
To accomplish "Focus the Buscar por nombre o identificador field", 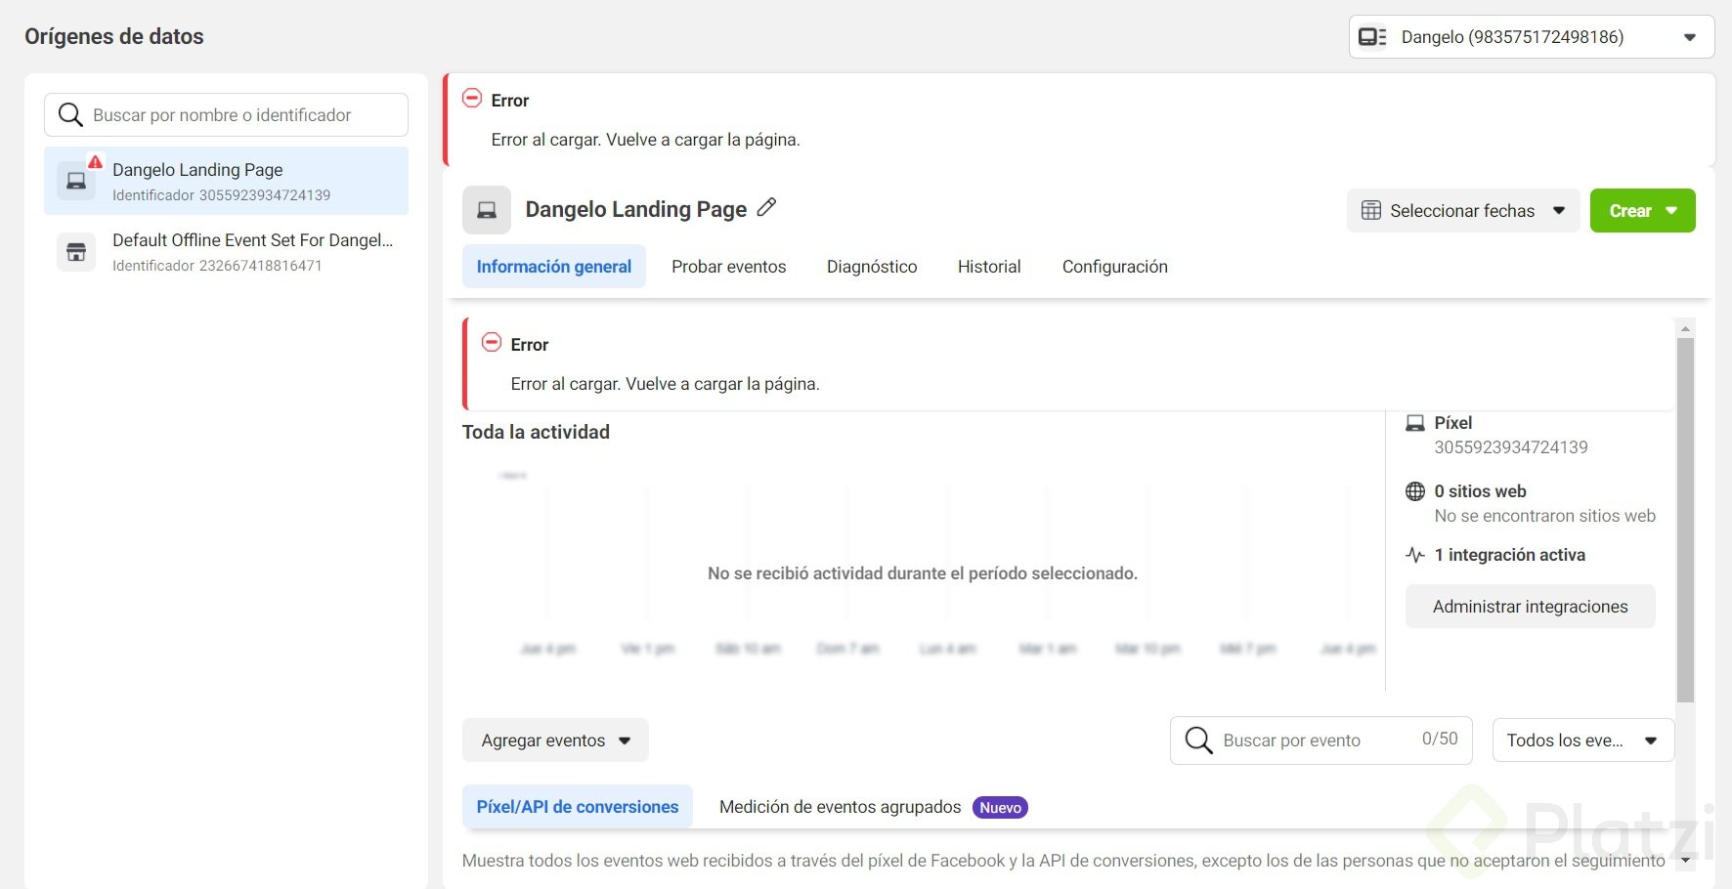I will point(226,115).
